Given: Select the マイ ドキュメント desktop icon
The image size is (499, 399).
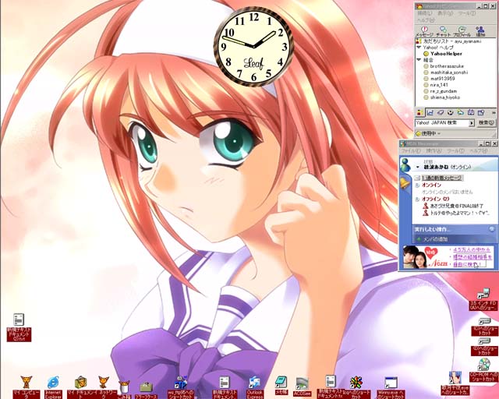Looking at the screenshot, I should (x=80, y=387).
